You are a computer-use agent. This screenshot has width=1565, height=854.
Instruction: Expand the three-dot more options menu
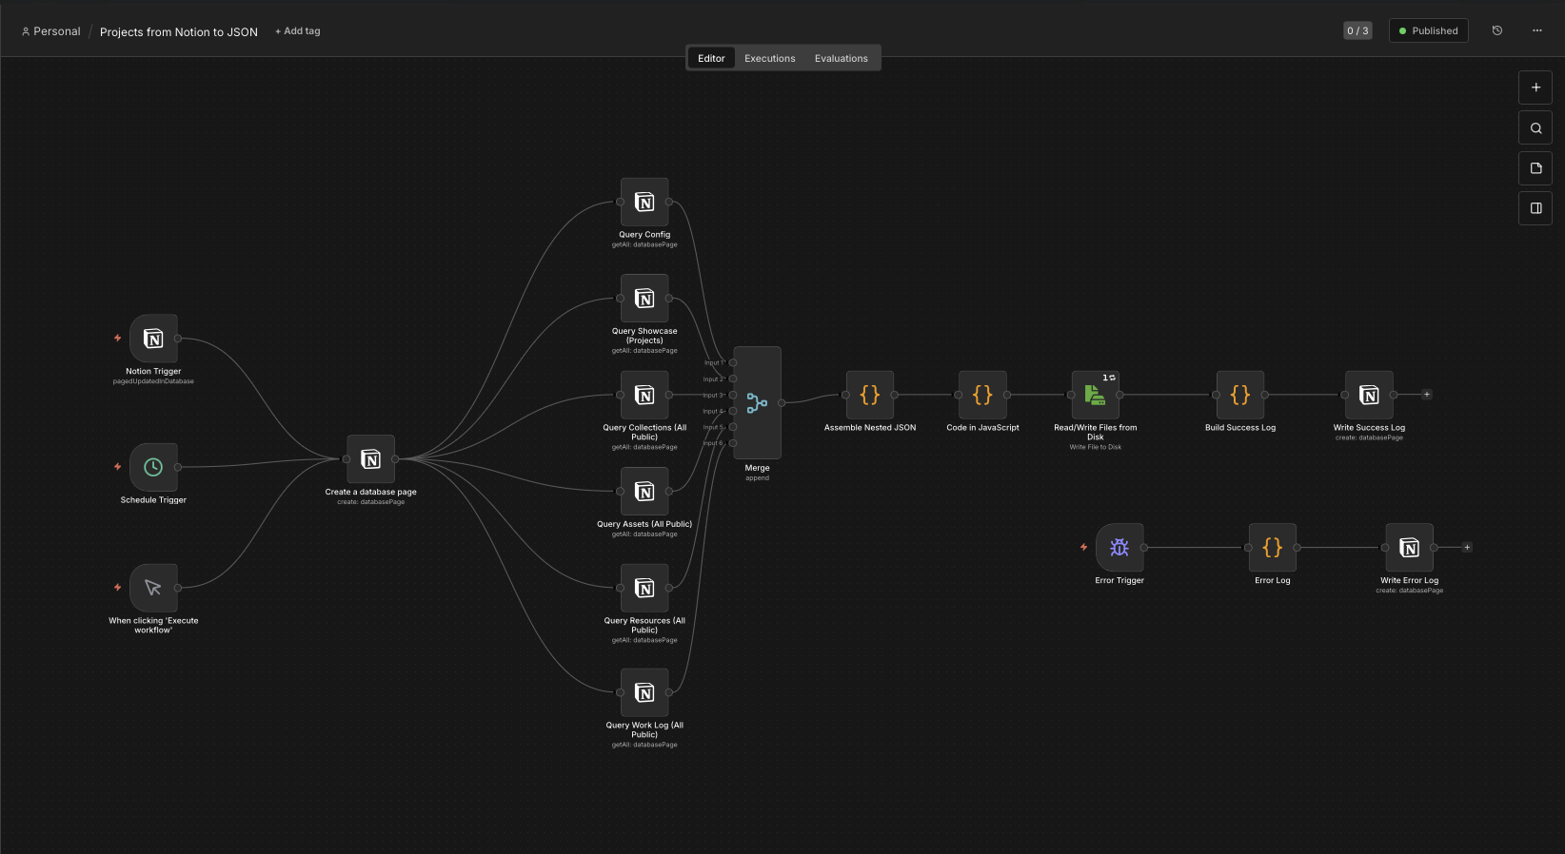pos(1536,31)
